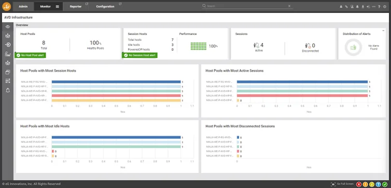
Task: Click the thumbs-up alerts donut chart
Action: tap(353, 47)
